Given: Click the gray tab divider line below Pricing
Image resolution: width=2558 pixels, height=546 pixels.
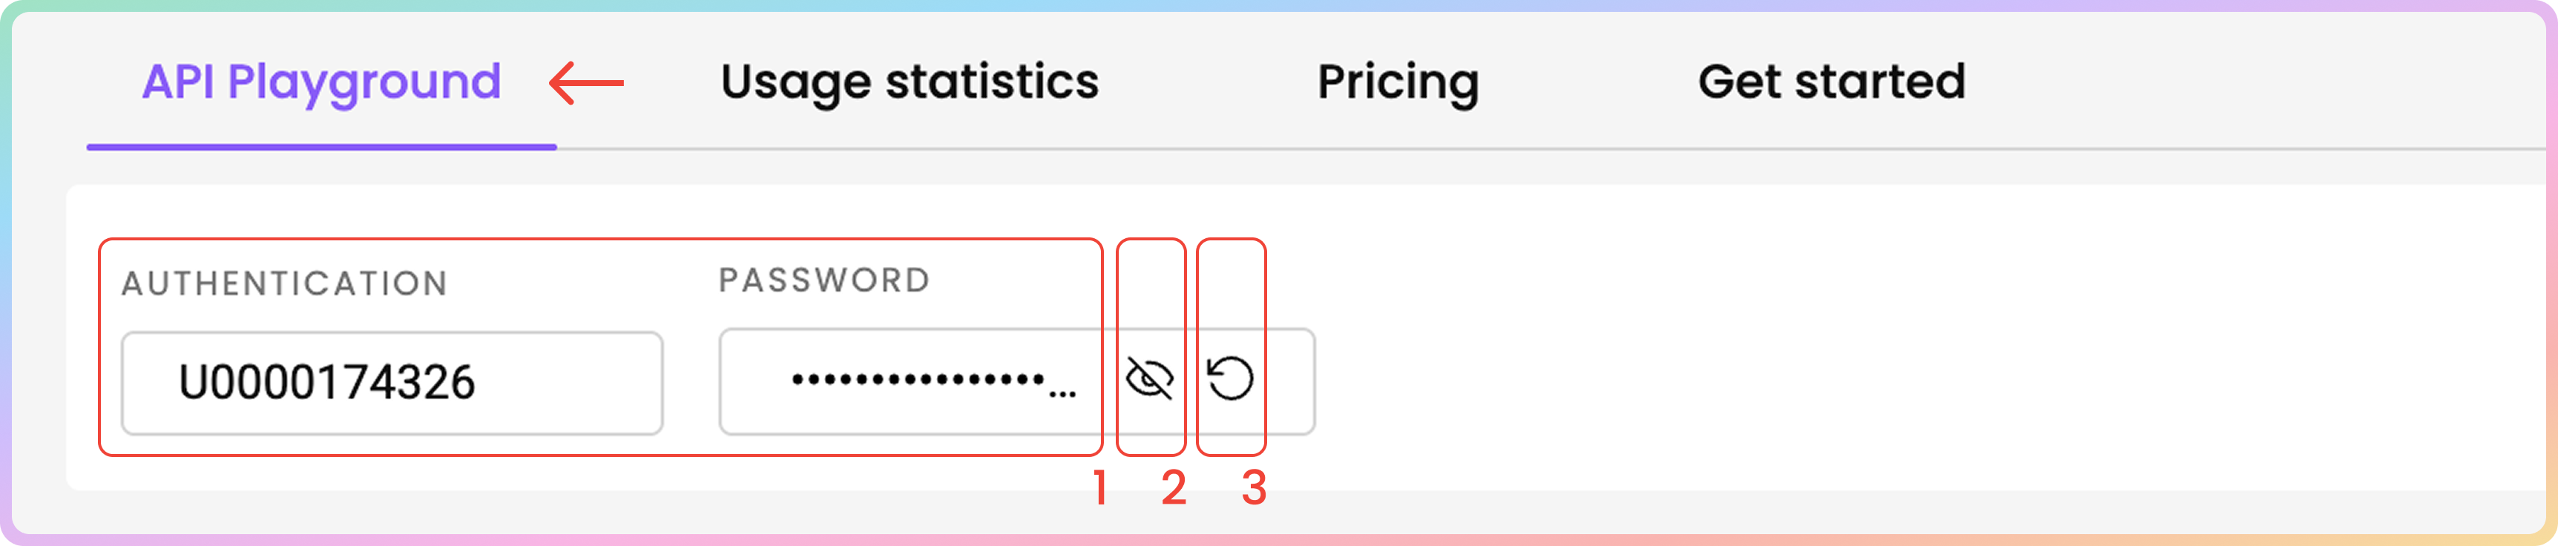Looking at the screenshot, I should (x=1398, y=149).
